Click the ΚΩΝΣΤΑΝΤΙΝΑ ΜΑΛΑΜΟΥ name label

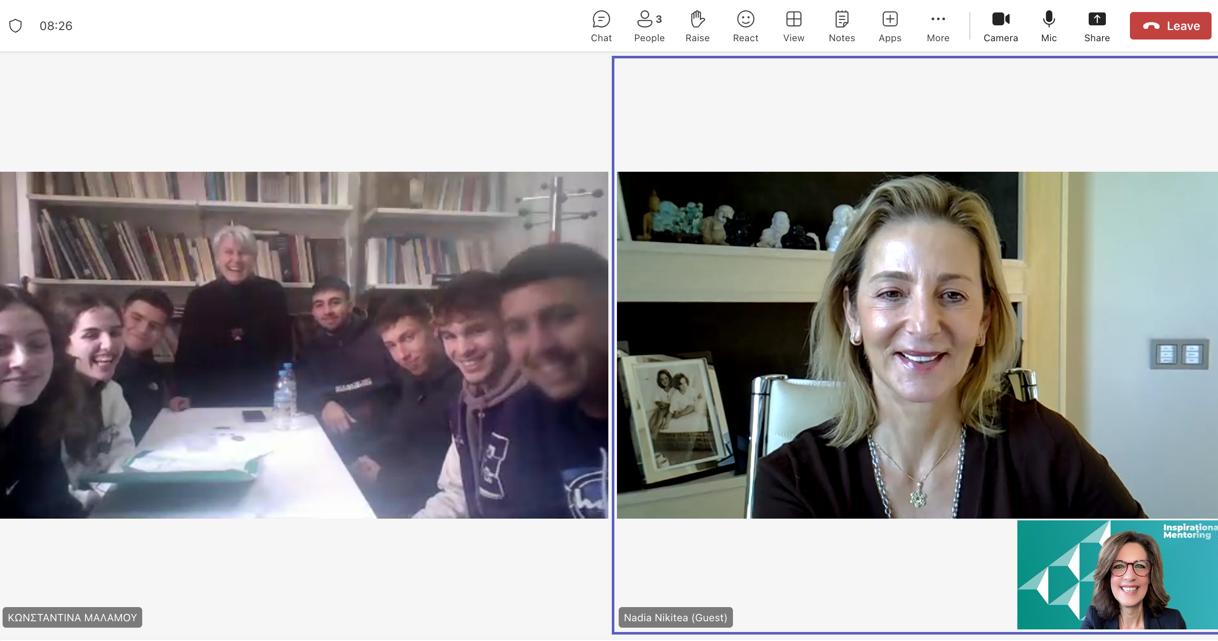click(72, 617)
